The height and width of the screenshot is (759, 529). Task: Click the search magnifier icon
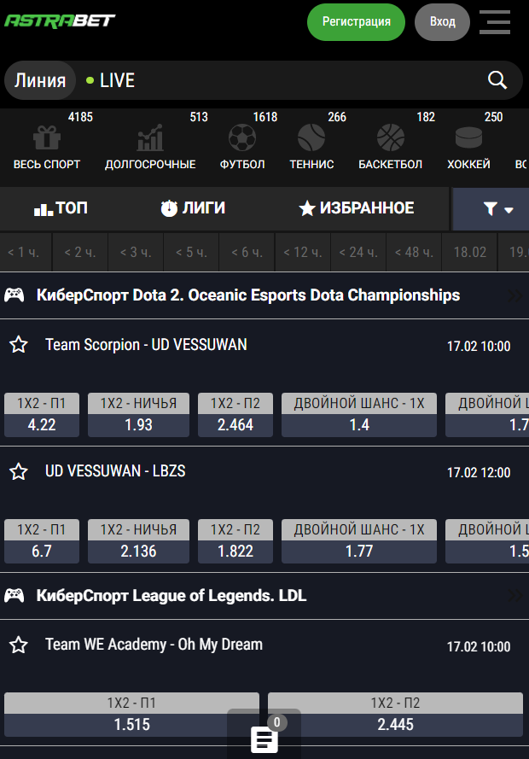(497, 80)
